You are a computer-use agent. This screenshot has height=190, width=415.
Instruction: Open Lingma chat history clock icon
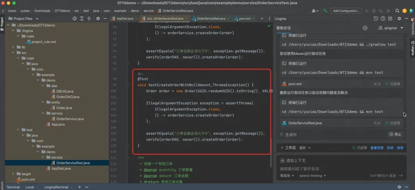[x=375, y=18]
